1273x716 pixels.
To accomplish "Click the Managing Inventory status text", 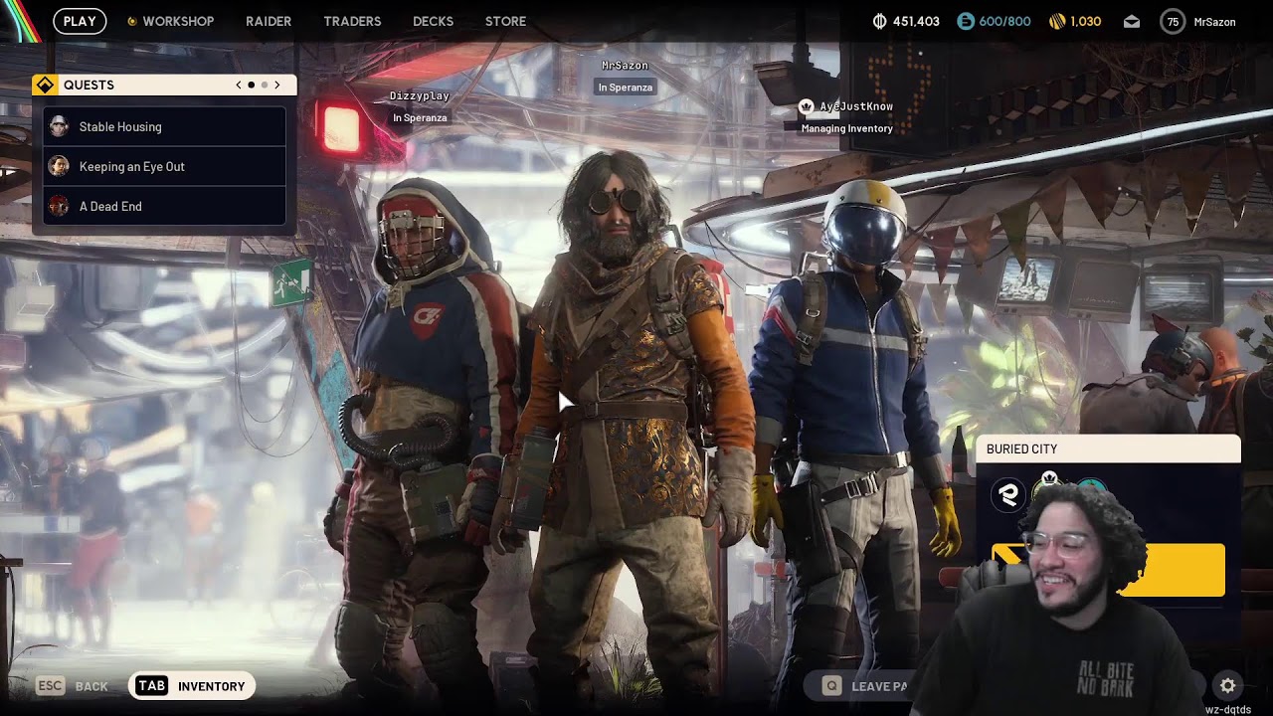I will (847, 128).
